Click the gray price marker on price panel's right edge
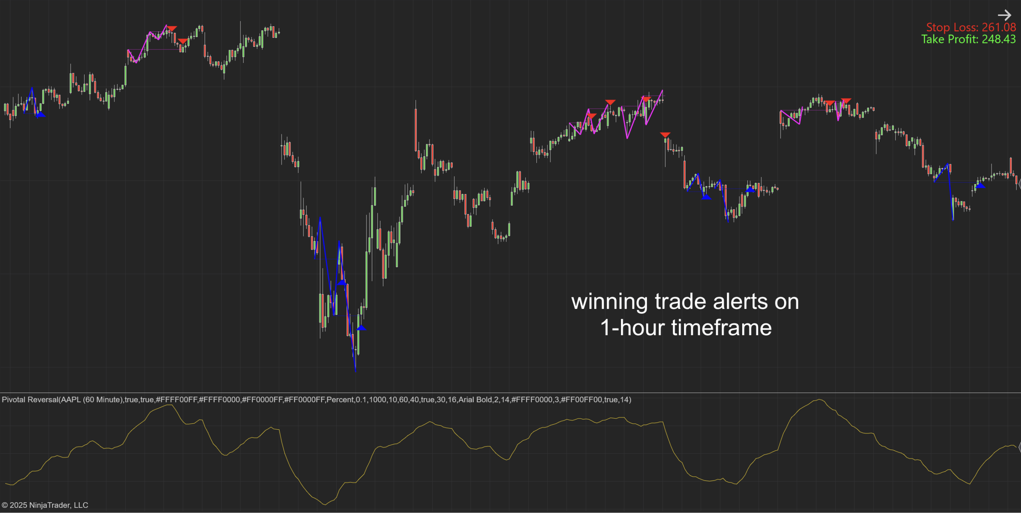 tap(1019, 184)
